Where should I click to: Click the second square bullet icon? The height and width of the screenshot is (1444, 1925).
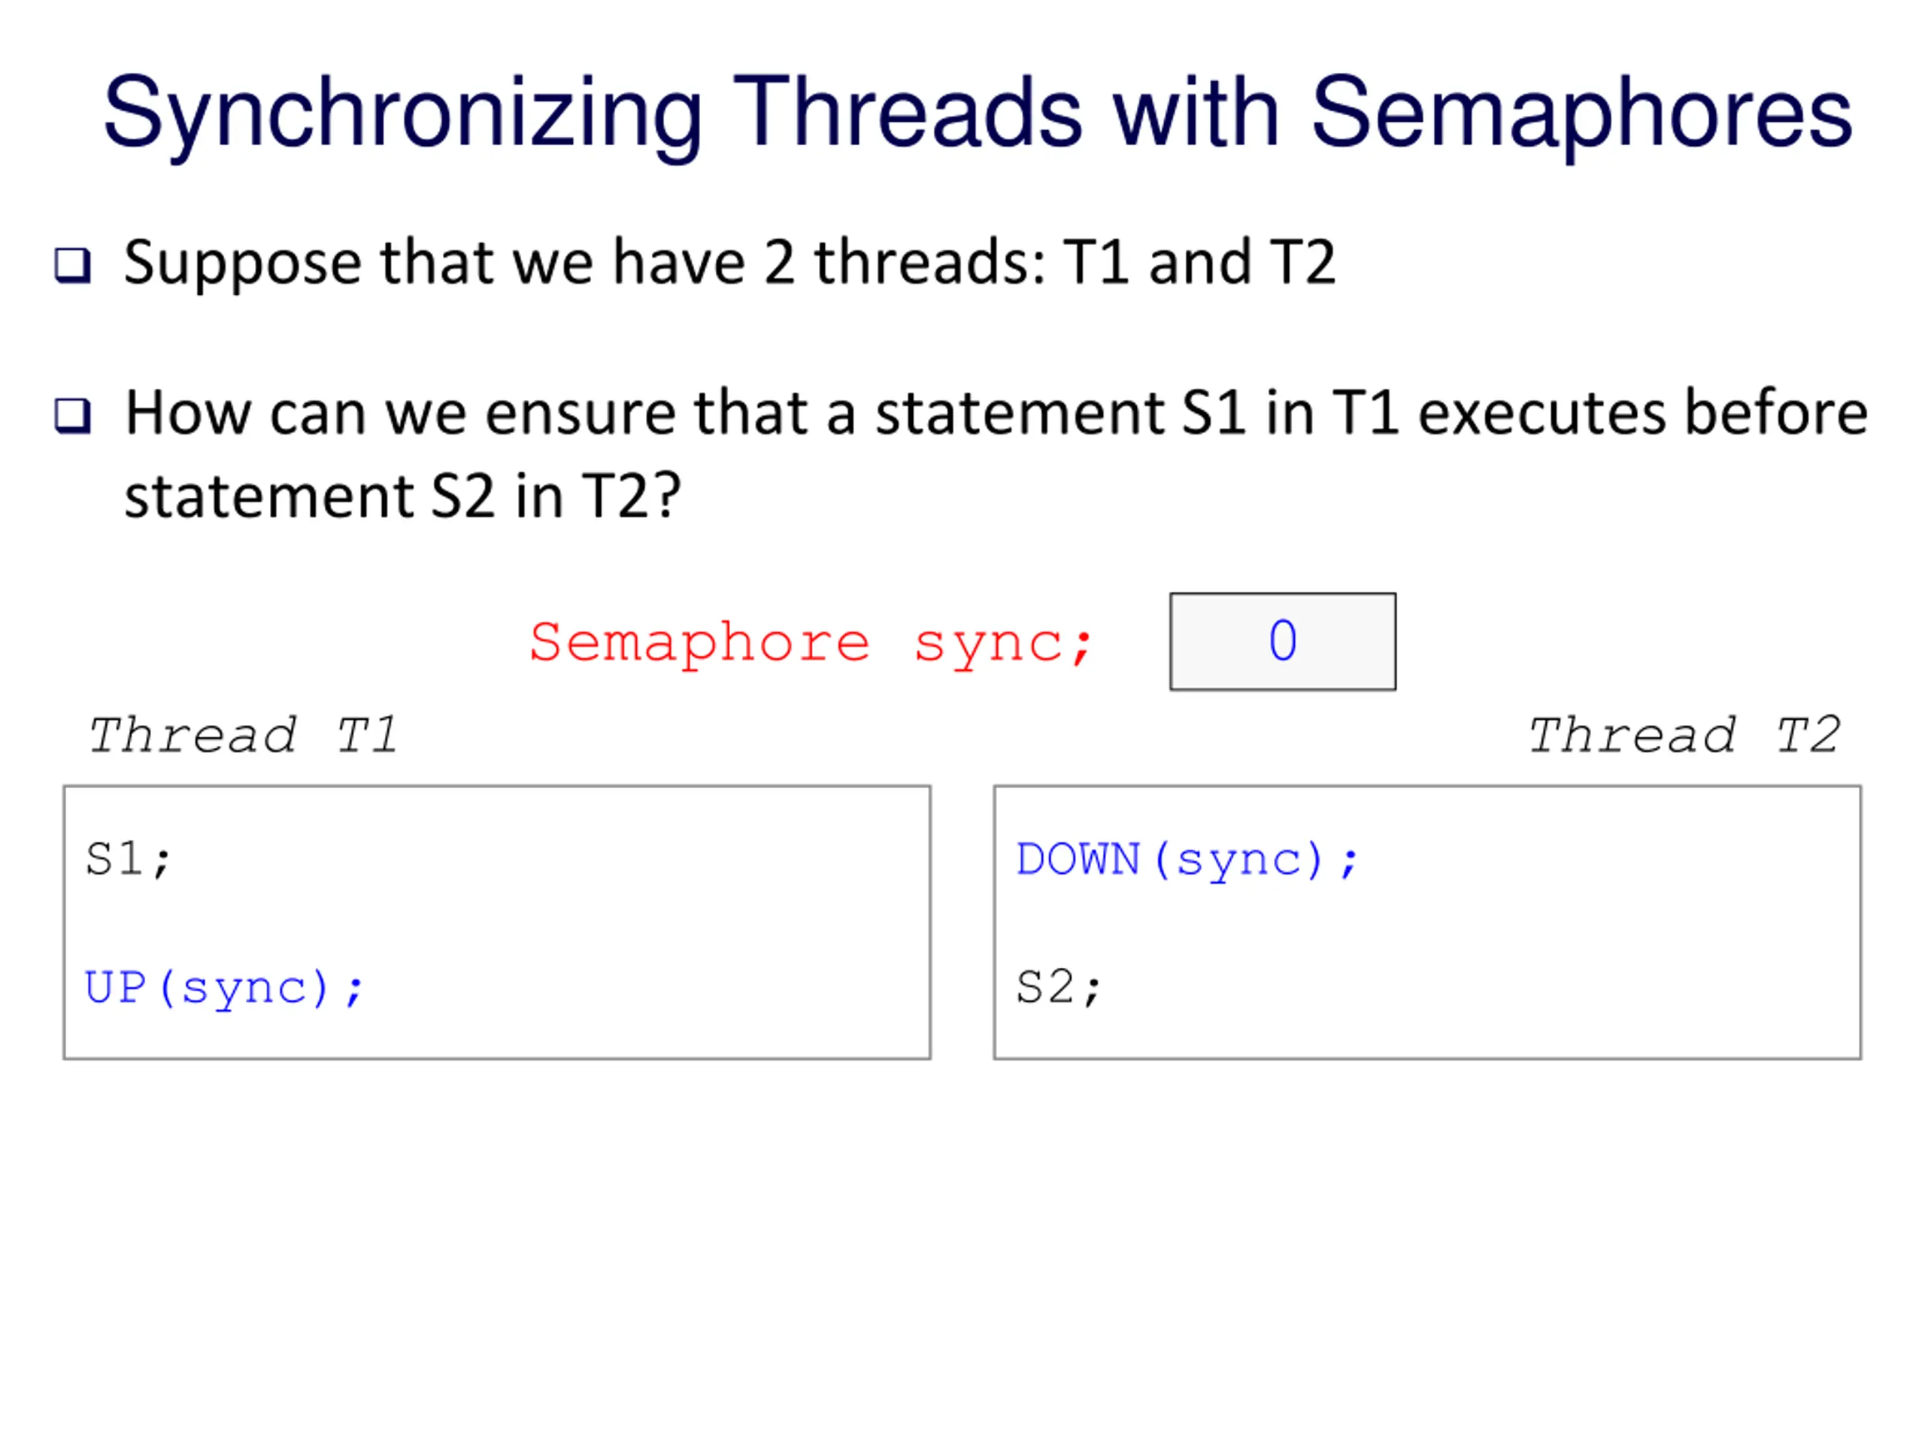coord(72,416)
